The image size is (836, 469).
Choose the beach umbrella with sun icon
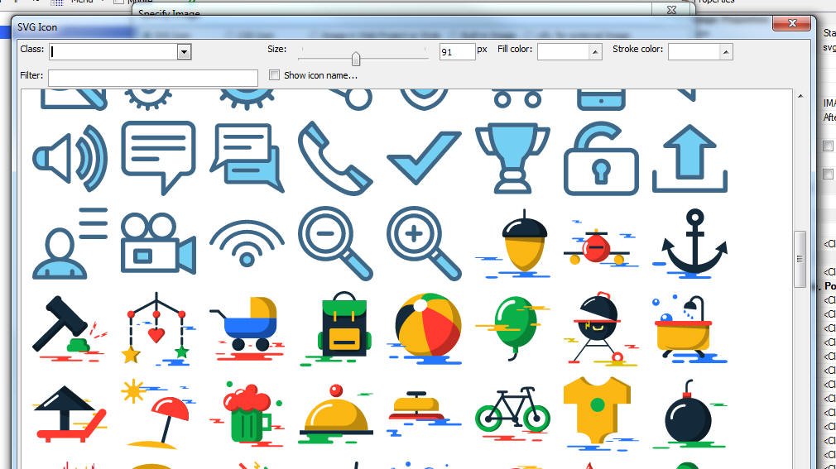tap(158, 414)
